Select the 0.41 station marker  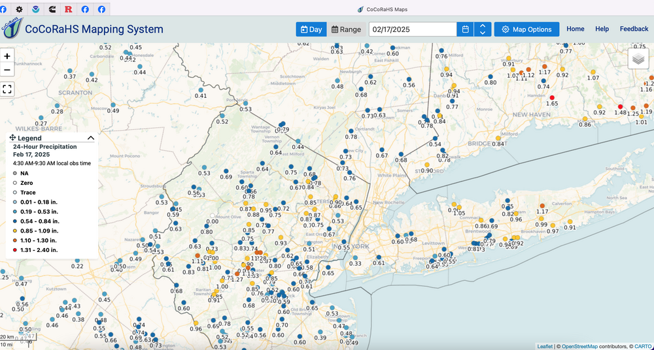click(x=201, y=90)
